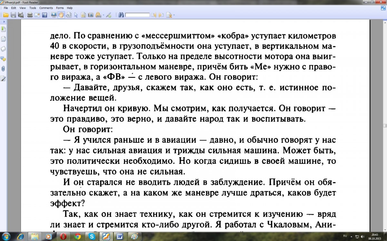
Task: Open the typewriter tool dropdown arrow
Action: click(103, 15)
